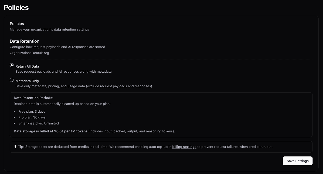The image size is (323, 174).
Task: Open the billing settings link
Action: [x=184, y=147]
